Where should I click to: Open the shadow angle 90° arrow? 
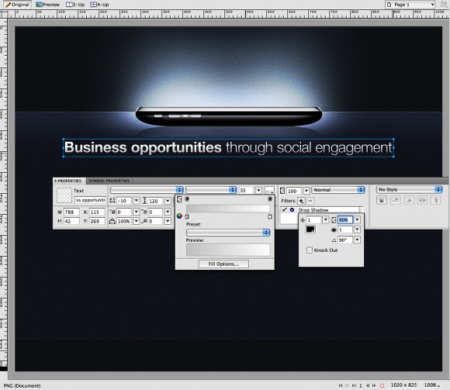click(357, 240)
